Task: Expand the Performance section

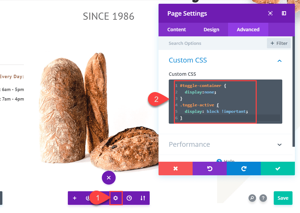Action: tap(280, 144)
